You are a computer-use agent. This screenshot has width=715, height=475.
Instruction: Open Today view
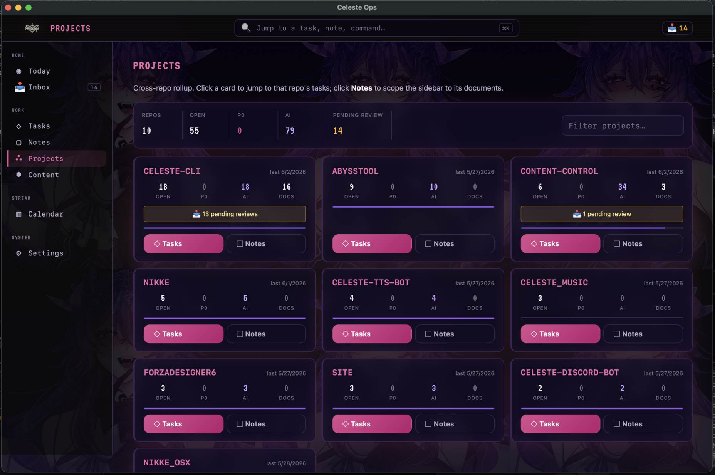point(57,71)
